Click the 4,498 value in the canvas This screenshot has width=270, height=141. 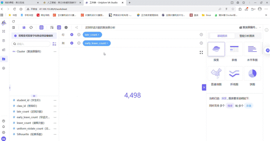(x=132, y=95)
